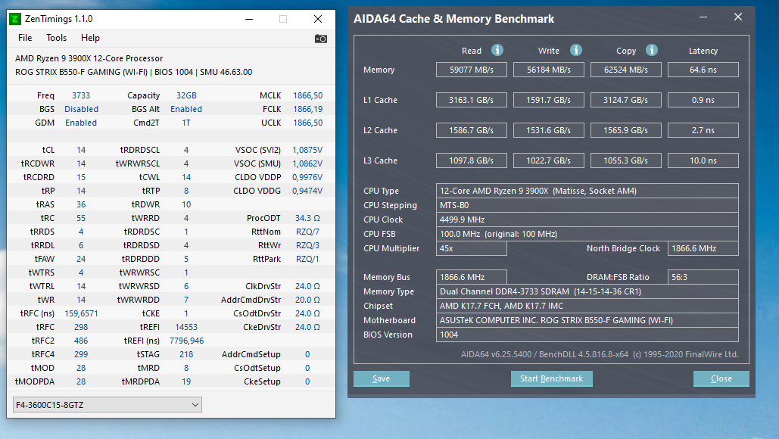Click the L1 Cache Read 3163.1 GB/s field
This screenshot has height=439, width=779.
(472, 100)
